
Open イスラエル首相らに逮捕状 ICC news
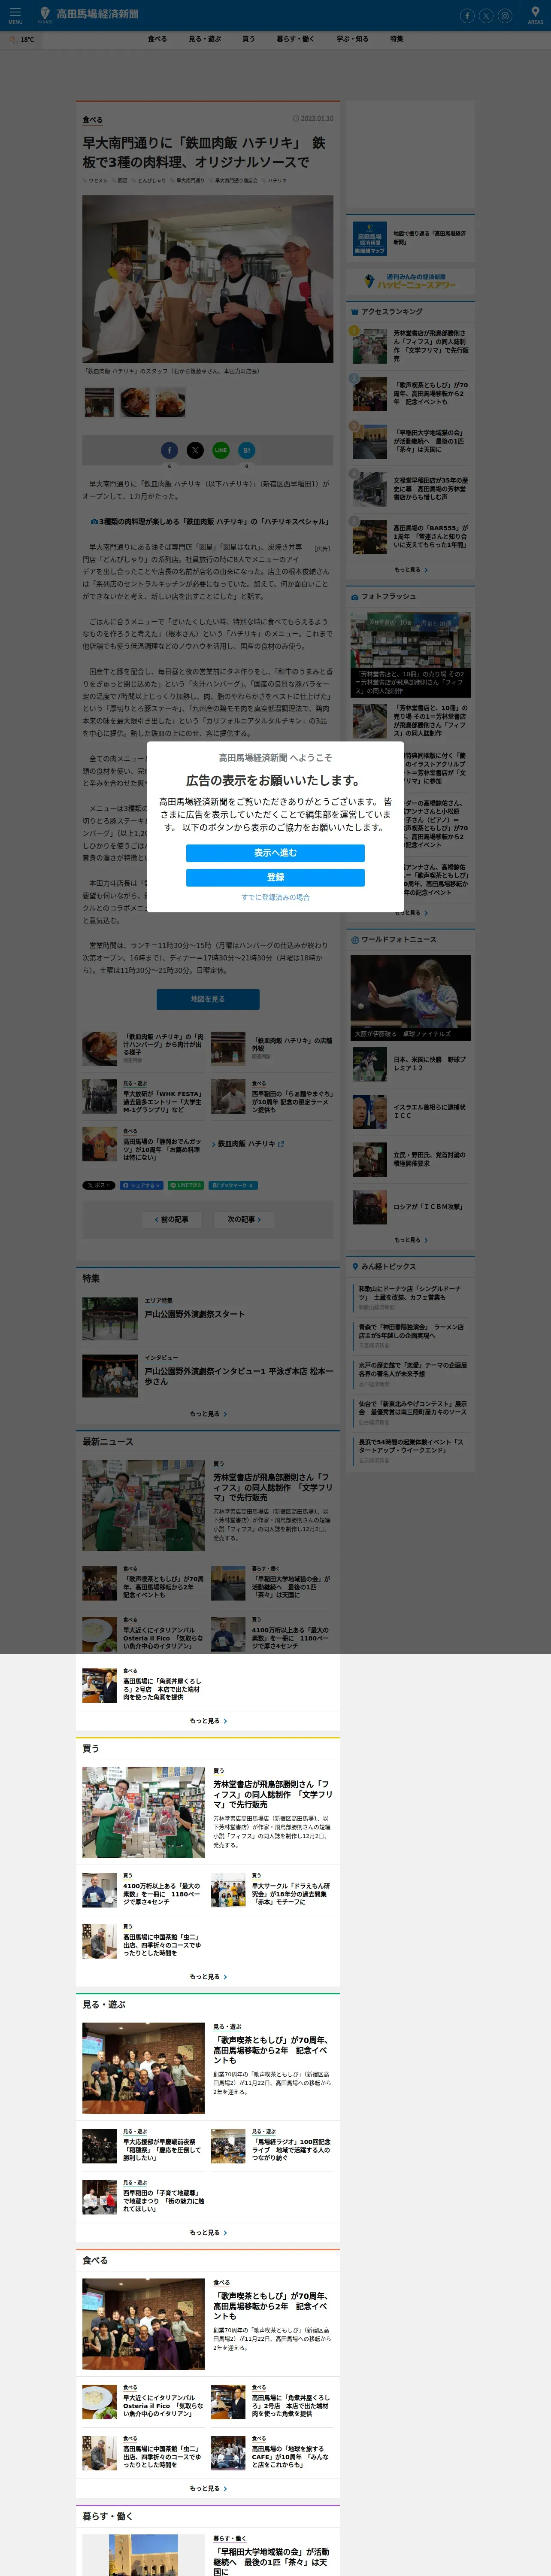point(411,1112)
